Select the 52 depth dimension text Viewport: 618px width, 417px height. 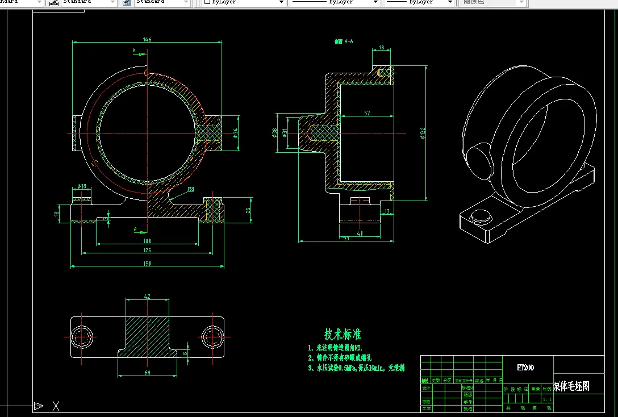coord(367,113)
